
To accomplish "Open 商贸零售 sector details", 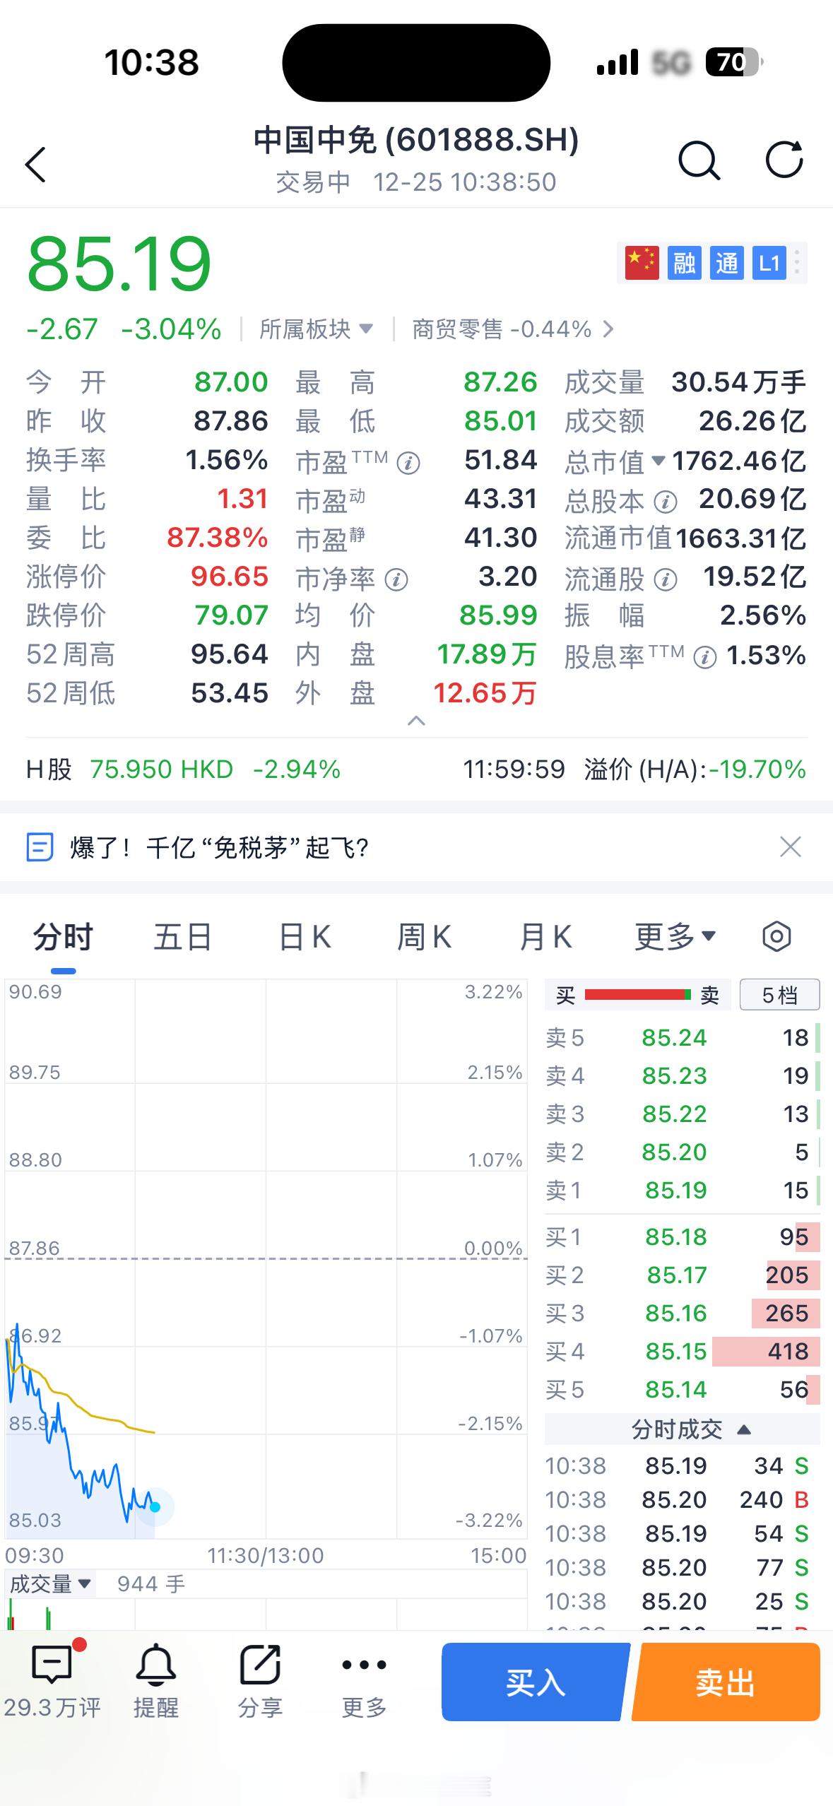I will 513,329.
